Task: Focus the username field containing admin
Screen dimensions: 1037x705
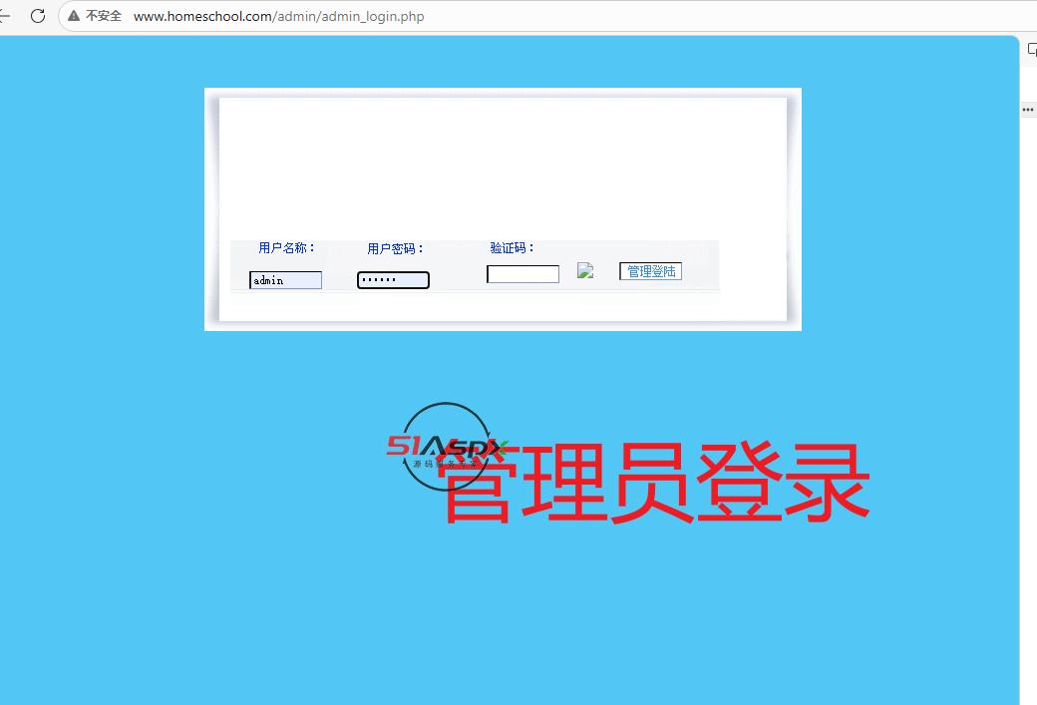Action: (x=286, y=280)
